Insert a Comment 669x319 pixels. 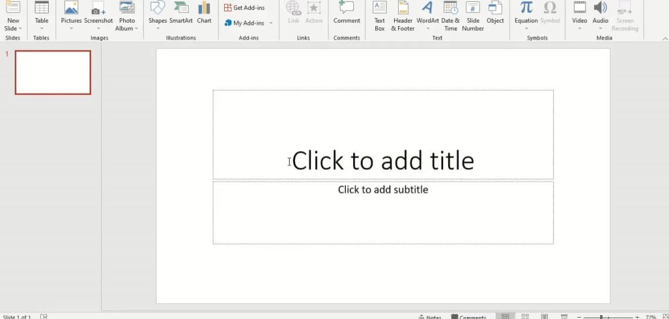(347, 13)
